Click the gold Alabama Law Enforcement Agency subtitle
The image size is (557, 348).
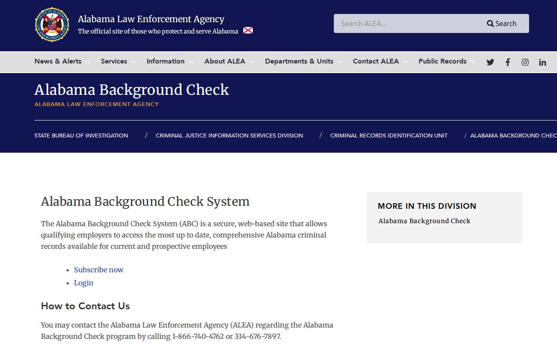click(x=97, y=104)
